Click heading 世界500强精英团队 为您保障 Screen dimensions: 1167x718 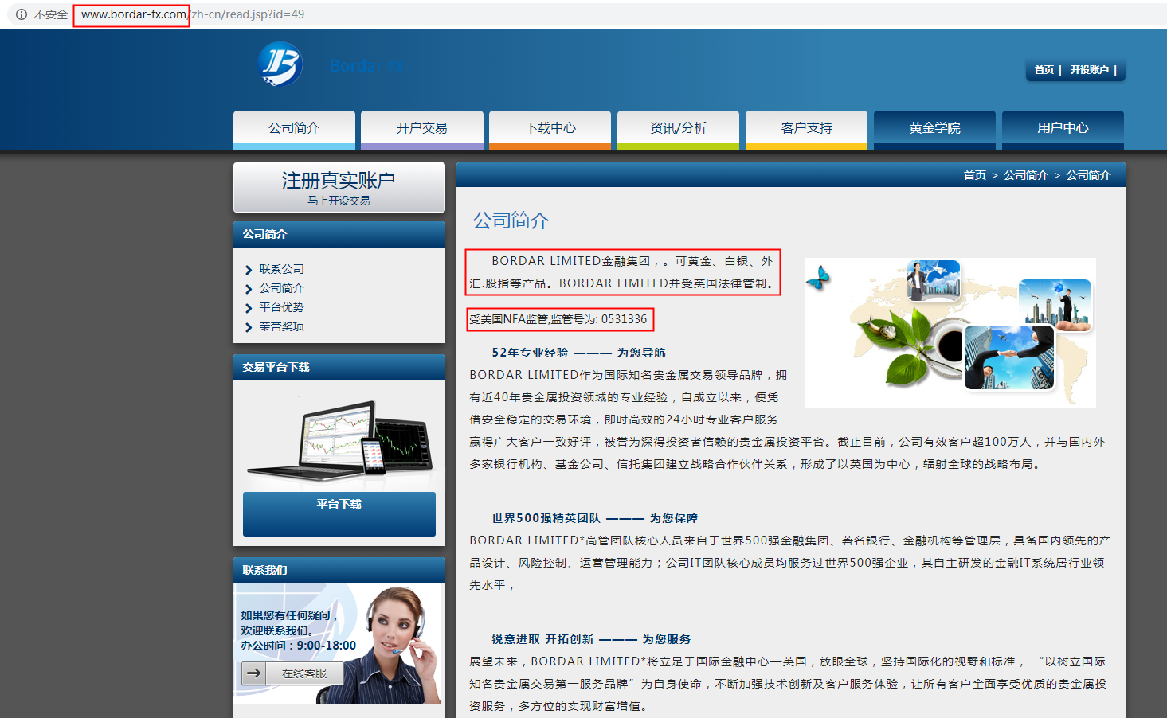tap(594, 518)
